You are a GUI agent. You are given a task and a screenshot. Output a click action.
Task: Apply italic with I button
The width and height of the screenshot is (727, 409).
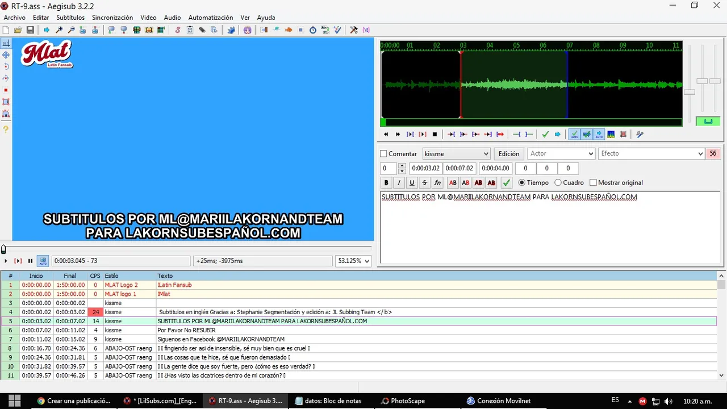coord(399,183)
